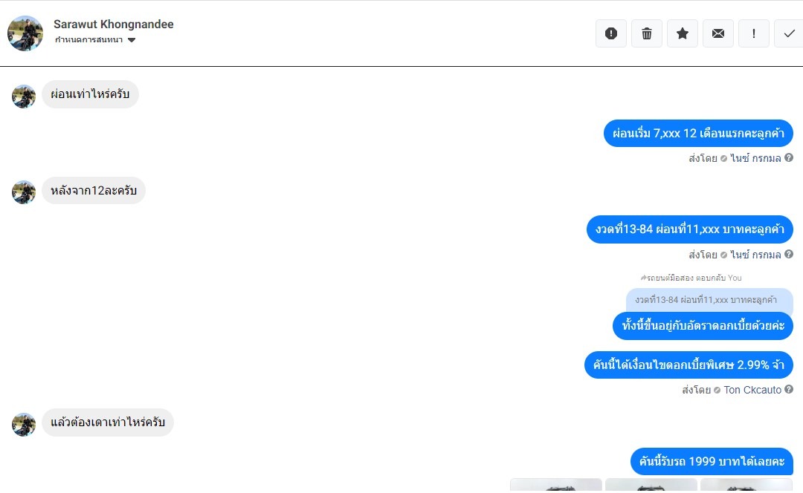Screen dimensions: 803x493
Task: Open first car photo thumbnail at bottom
Action: [x=555, y=486]
